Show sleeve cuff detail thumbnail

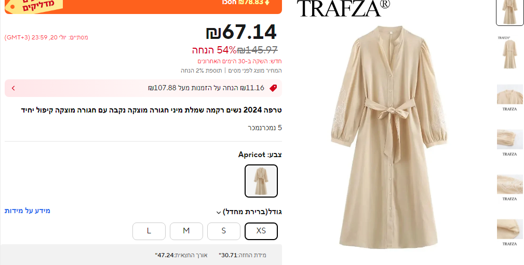click(x=509, y=143)
